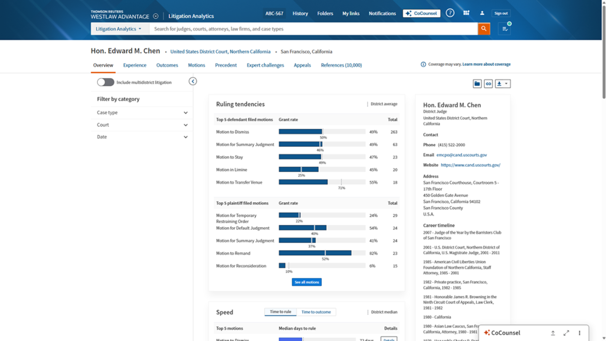Click the orange search magnifier button
The width and height of the screenshot is (606, 341).
pyautogui.click(x=483, y=29)
